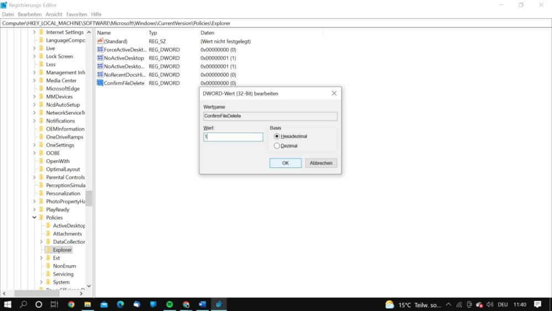The width and height of the screenshot is (552, 311).
Task: Select the NoActiveDesktop value icon
Action: [100, 58]
